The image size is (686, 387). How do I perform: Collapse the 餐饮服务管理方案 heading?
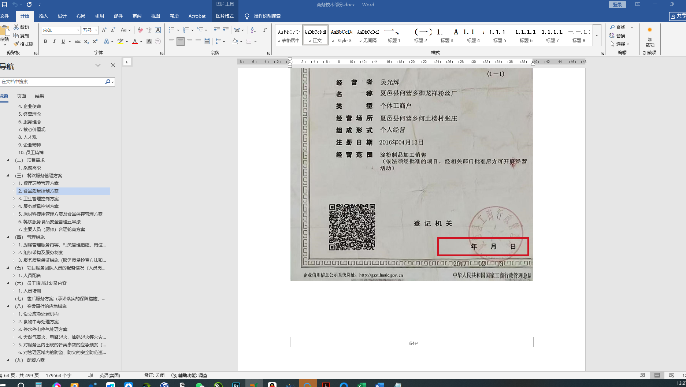8,175
